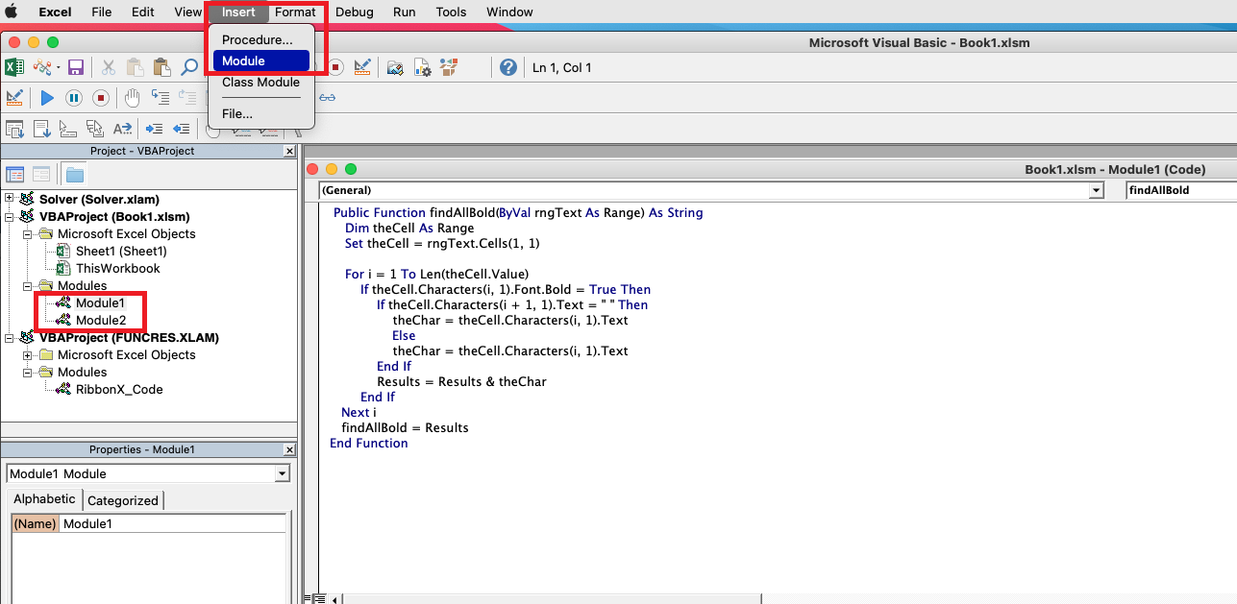Collapse Microsoft Excel Objects folder under Book1.xlsm

(x=27, y=233)
